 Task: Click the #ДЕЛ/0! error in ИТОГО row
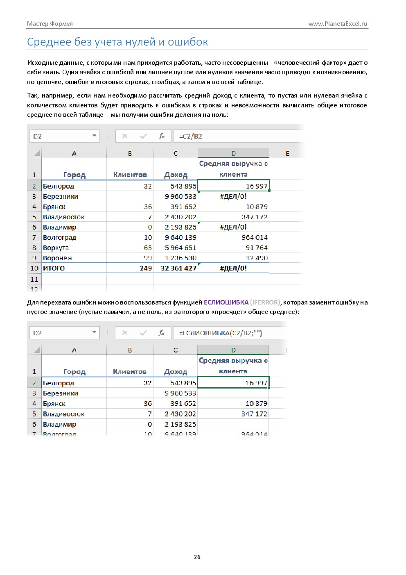click(x=233, y=268)
